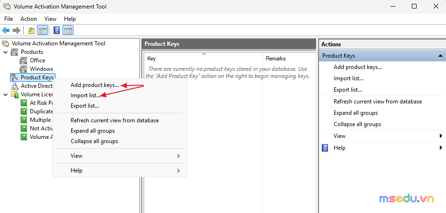Screen dimensions: 446x213
Task: Close the Volume Activation Management Tool window
Action: tap(436, 6)
